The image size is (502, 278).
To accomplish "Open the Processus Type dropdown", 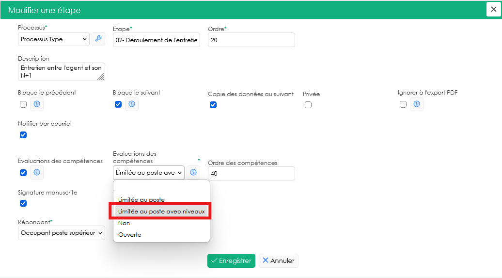I will tap(53, 39).
